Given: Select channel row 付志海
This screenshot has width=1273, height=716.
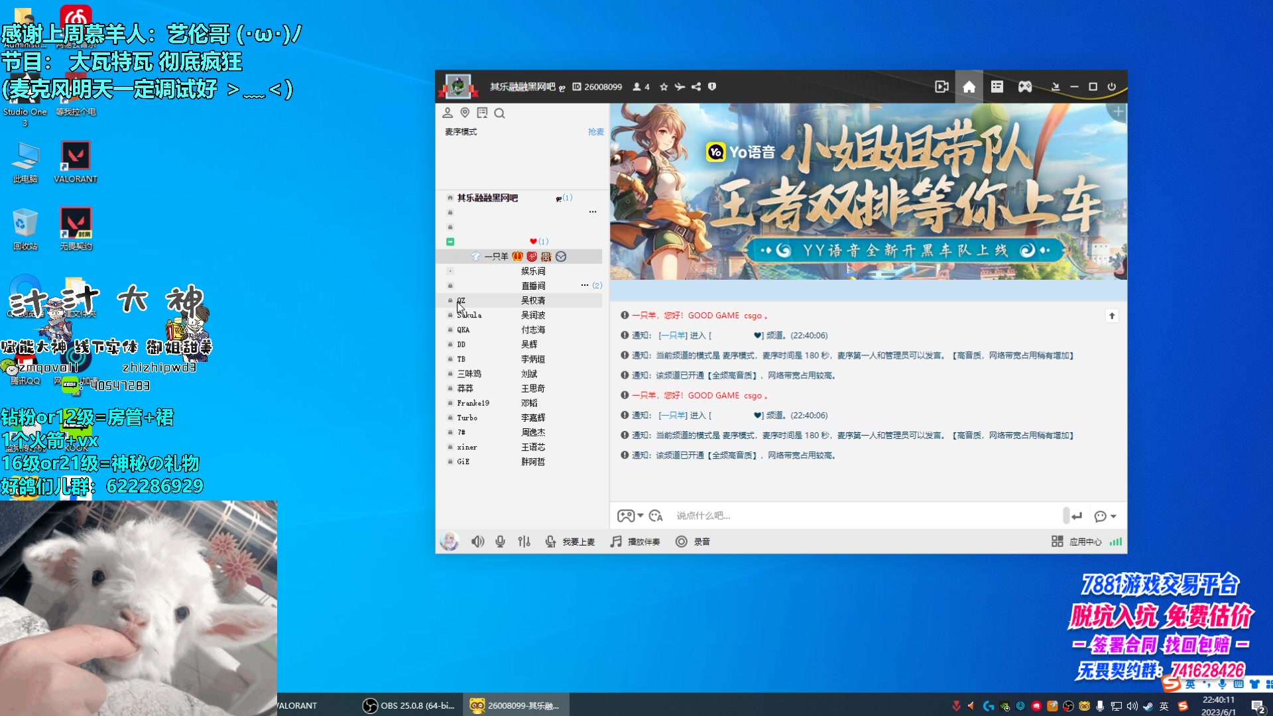Looking at the screenshot, I should tap(519, 329).
